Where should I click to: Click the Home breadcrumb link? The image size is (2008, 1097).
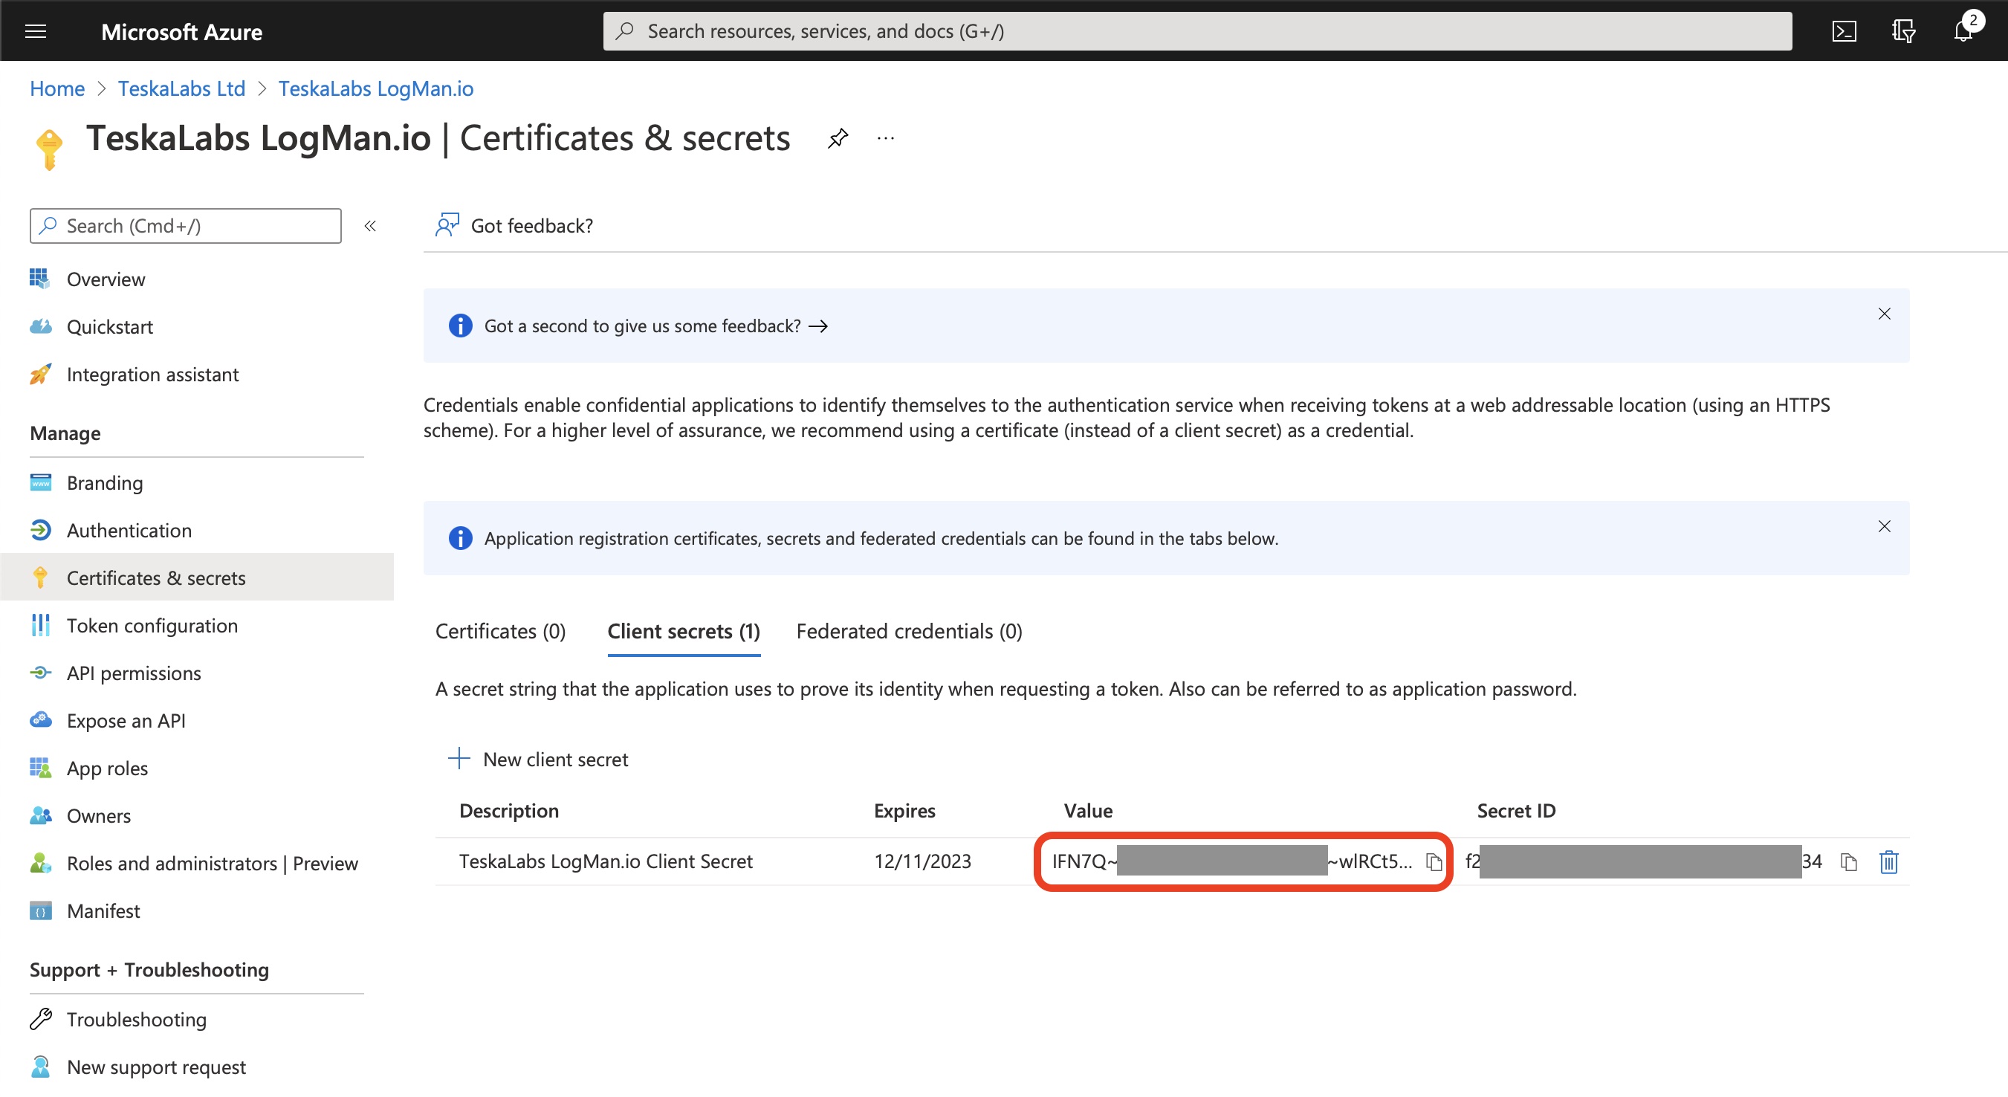coord(57,88)
